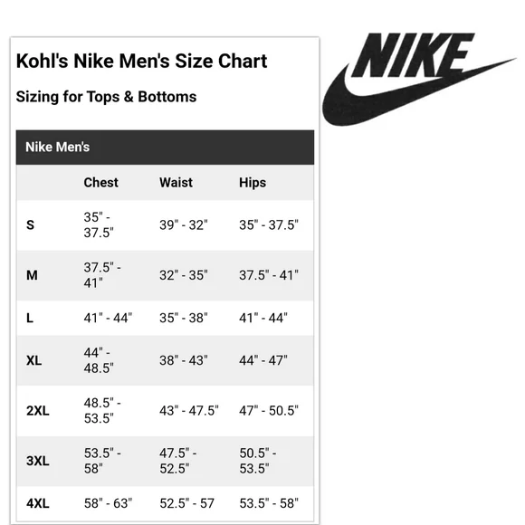Click the 43" - 47.5" waist value

tap(189, 410)
